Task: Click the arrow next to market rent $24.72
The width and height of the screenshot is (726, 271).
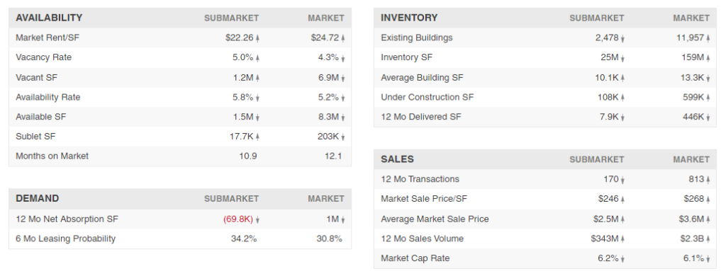Action: coord(343,38)
